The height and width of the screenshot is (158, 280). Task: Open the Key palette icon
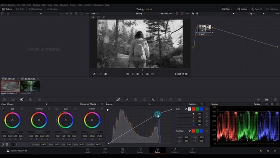162,100
